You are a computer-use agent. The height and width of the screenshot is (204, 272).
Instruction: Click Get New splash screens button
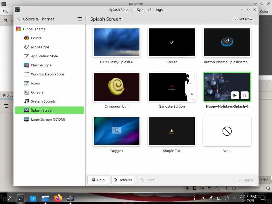tap(244, 19)
